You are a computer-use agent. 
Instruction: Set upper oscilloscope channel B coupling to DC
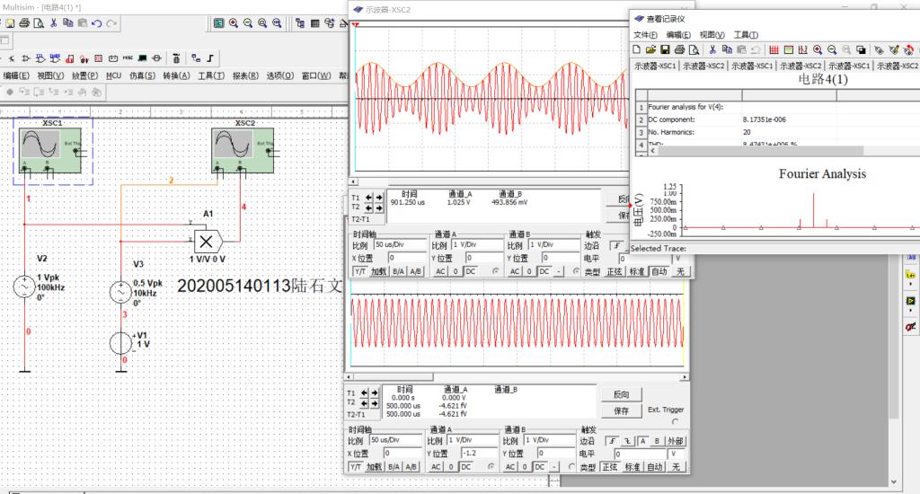pos(544,271)
